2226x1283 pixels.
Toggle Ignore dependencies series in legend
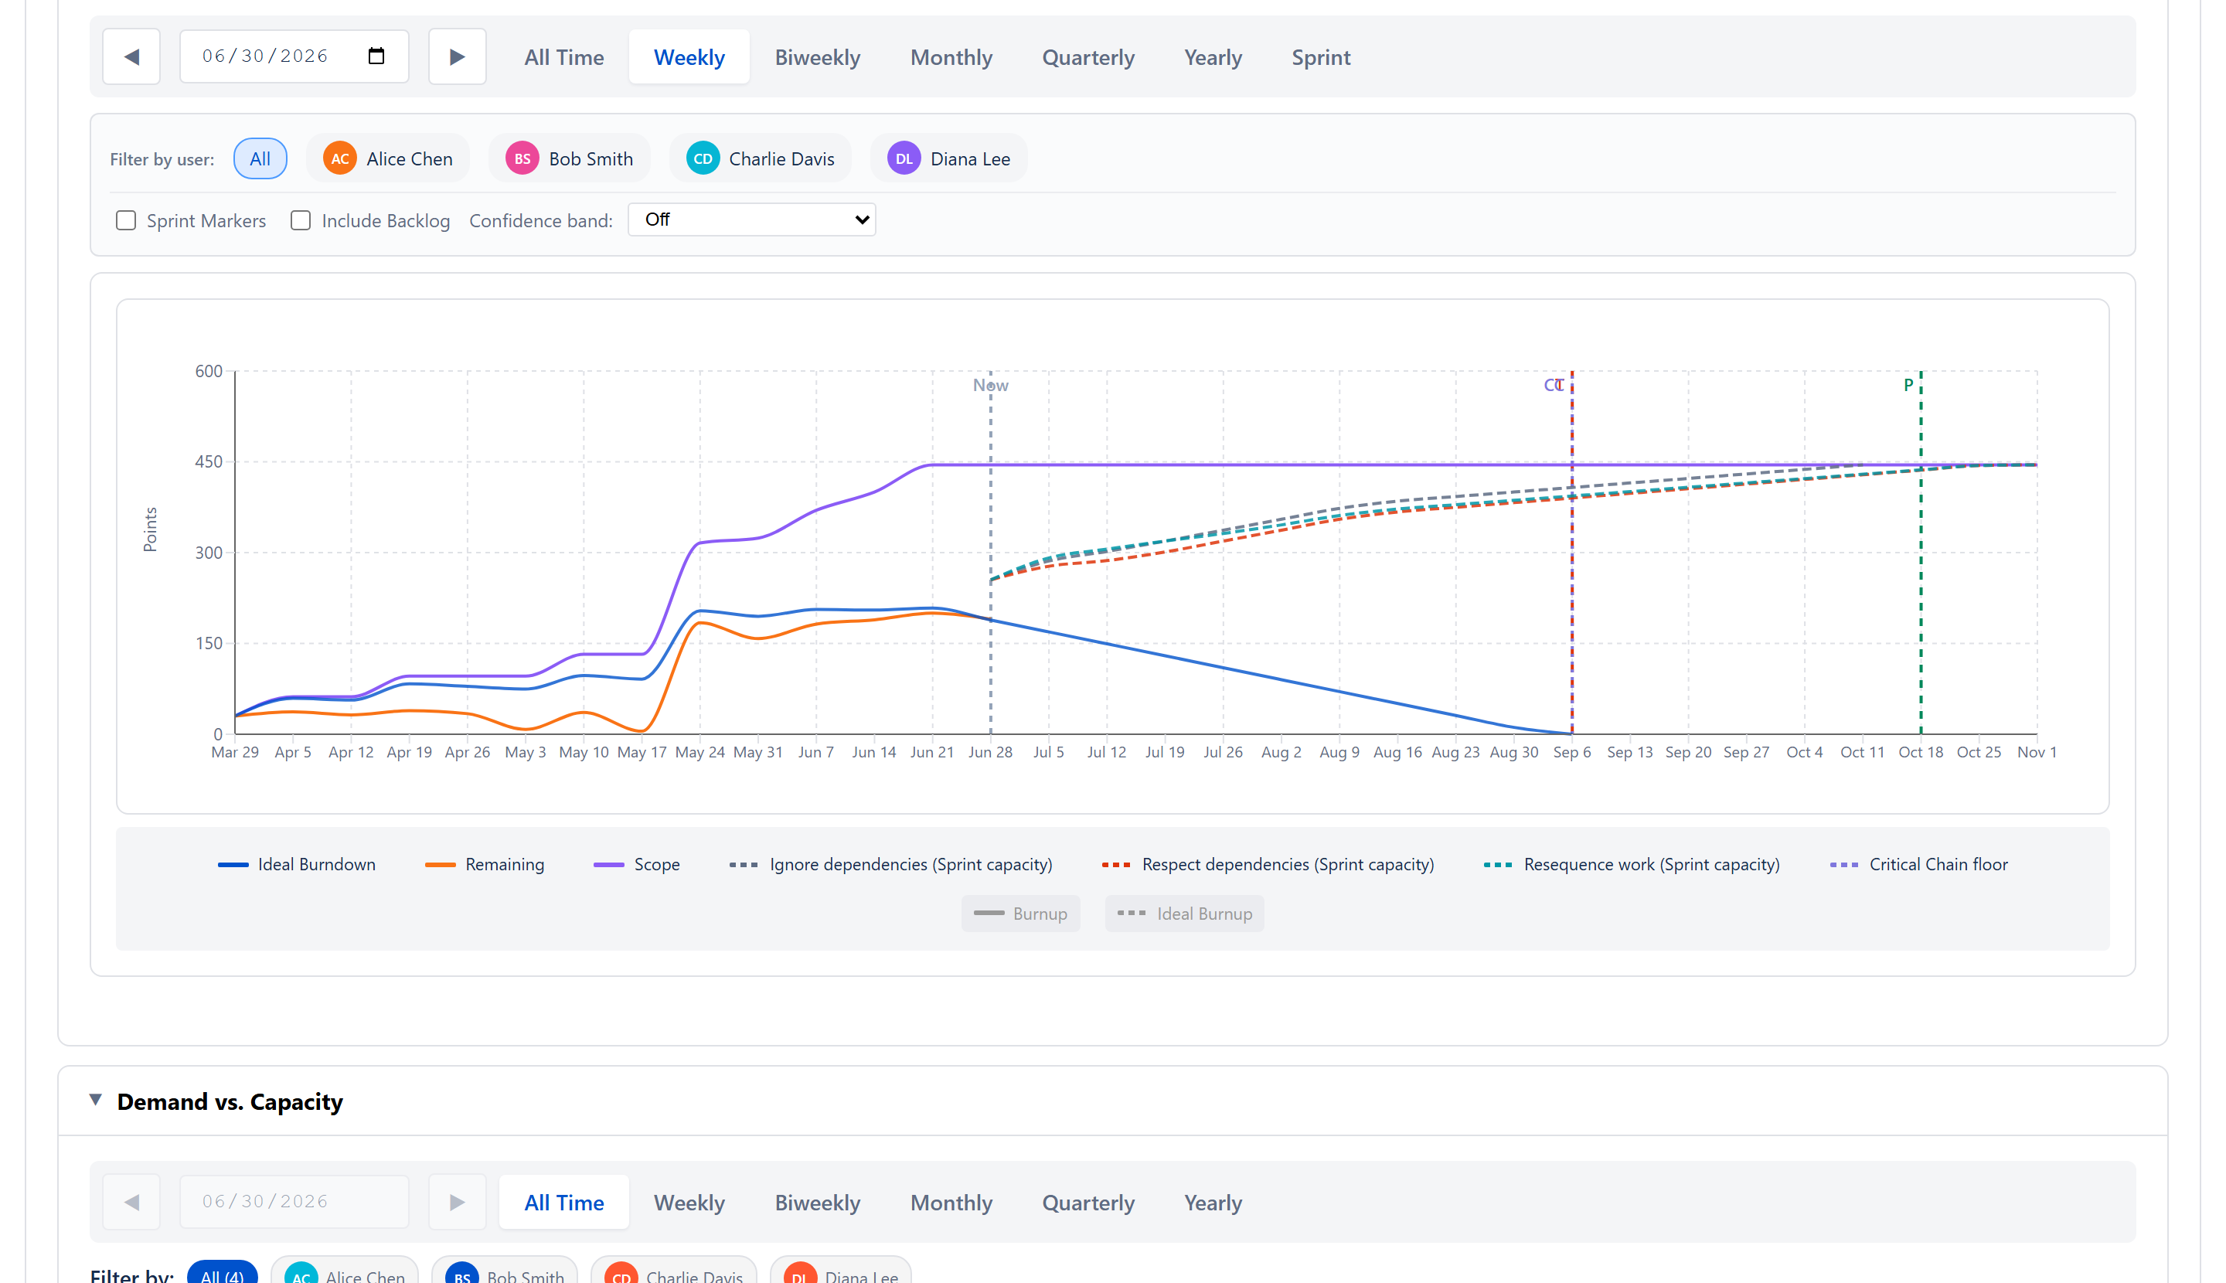click(891, 864)
